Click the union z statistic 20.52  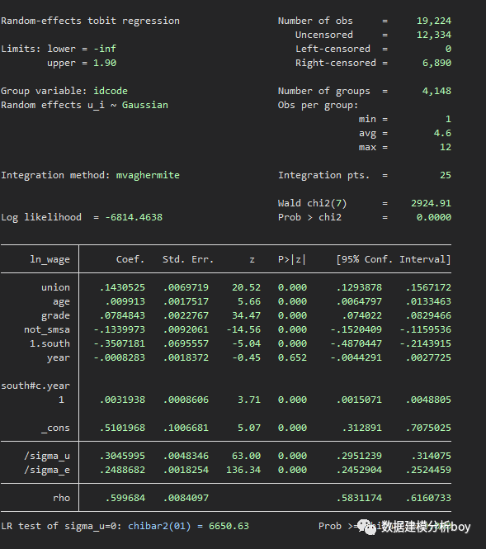247,287
